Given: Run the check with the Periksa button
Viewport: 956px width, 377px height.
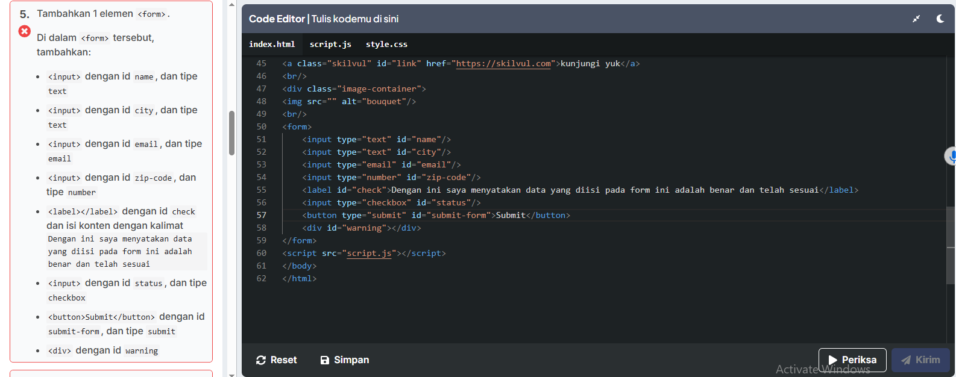Looking at the screenshot, I should [852, 360].
